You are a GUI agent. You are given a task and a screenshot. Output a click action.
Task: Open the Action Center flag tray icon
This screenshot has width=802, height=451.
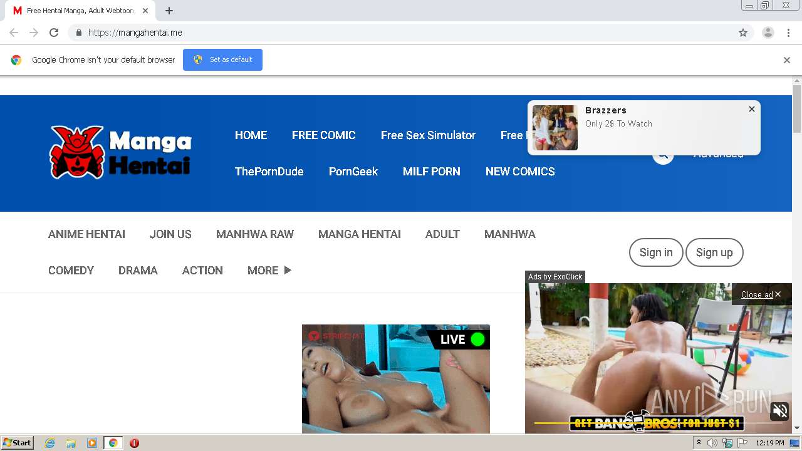(x=742, y=443)
